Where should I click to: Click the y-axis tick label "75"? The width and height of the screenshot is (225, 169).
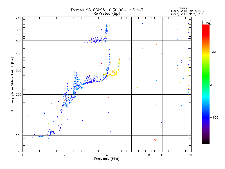pyautogui.click(x=20, y=151)
